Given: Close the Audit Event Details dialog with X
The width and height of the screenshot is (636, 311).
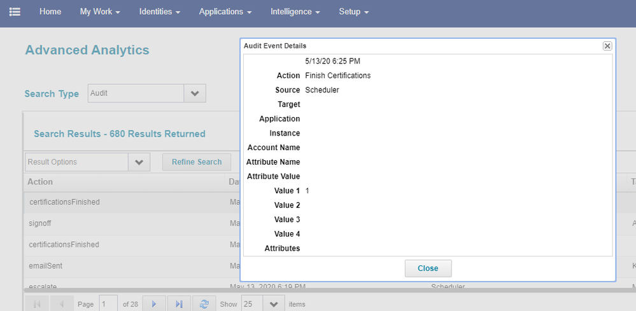Looking at the screenshot, I should coord(607,46).
